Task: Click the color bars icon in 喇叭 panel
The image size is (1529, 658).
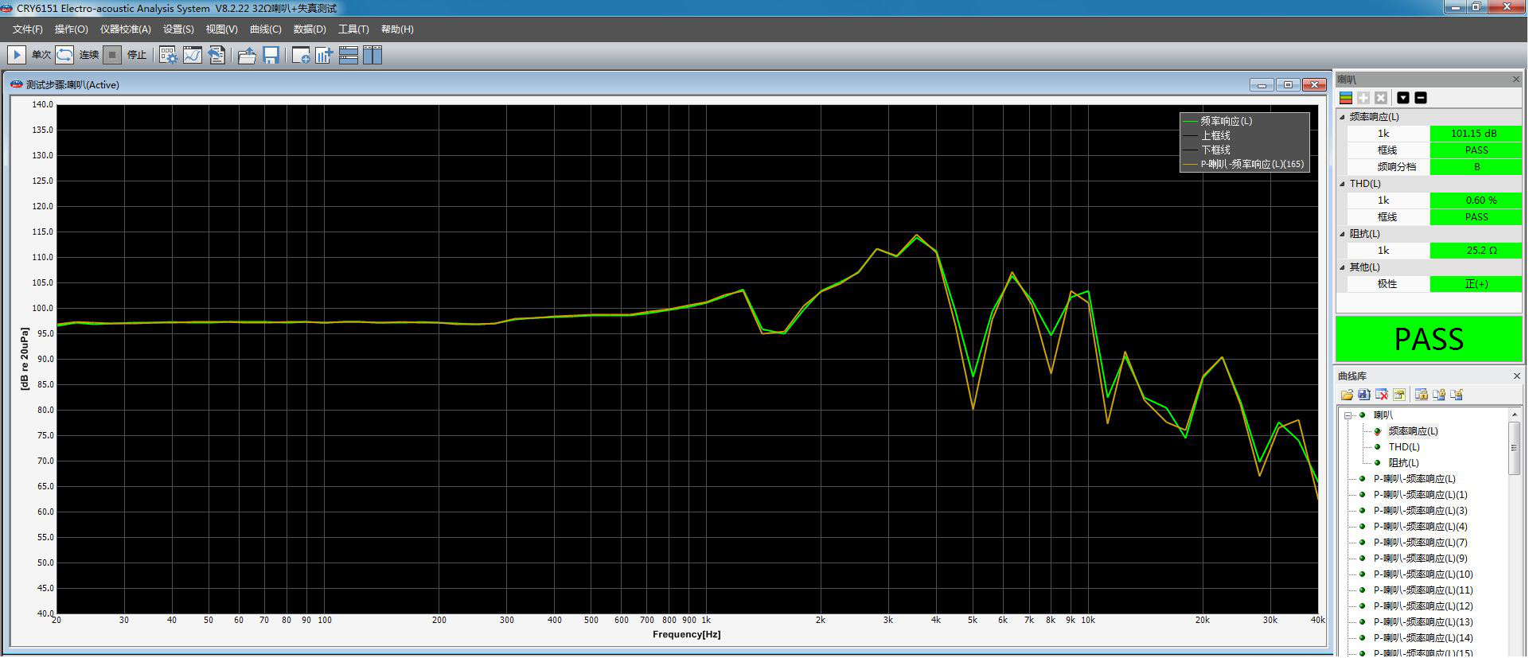Action: (x=1346, y=98)
